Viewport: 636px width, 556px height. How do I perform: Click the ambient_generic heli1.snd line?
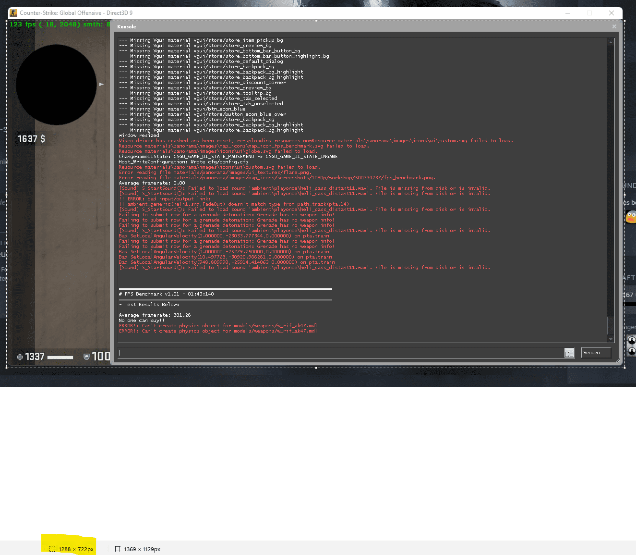(x=234, y=204)
